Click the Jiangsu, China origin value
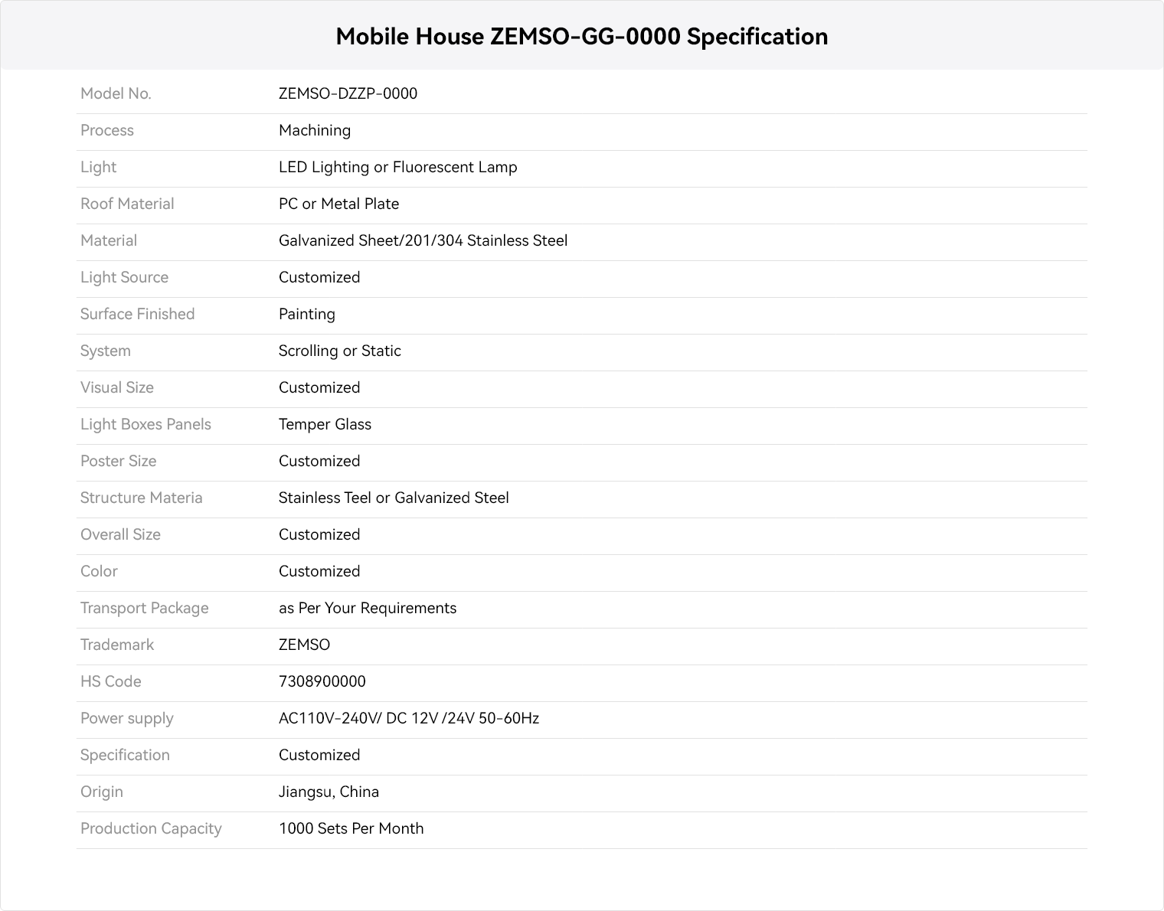 coord(329,792)
